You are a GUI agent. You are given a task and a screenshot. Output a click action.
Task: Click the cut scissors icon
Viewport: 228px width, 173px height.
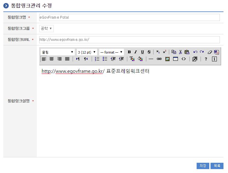tap(180, 52)
